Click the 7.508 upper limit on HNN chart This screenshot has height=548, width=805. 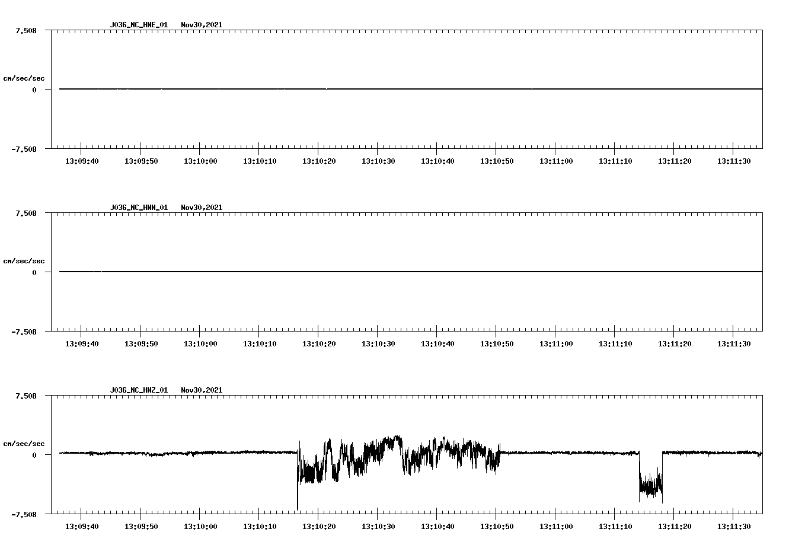pos(26,213)
